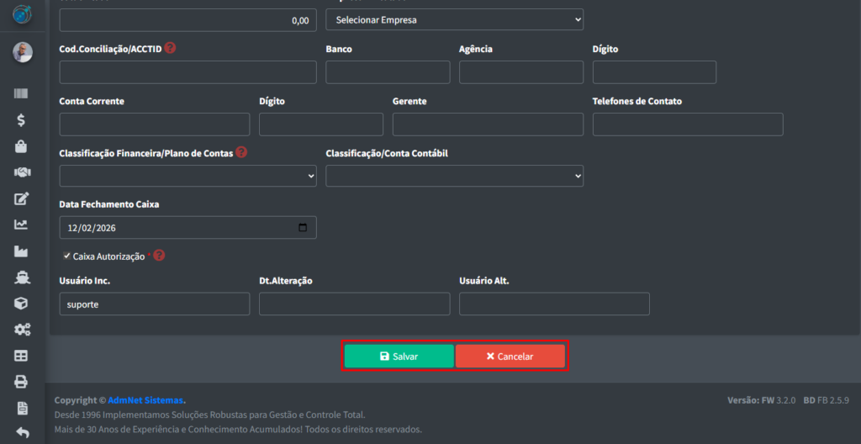Open the dollar sign financial menu
The image size is (861, 444).
point(21,120)
